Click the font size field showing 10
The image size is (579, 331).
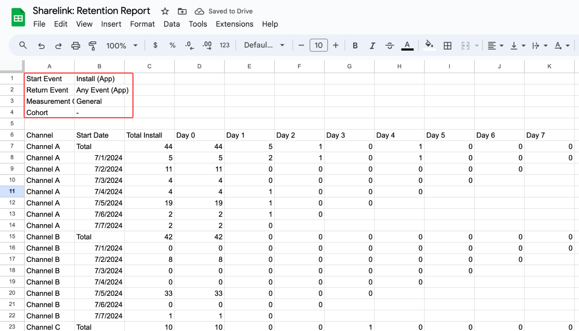[319, 46]
